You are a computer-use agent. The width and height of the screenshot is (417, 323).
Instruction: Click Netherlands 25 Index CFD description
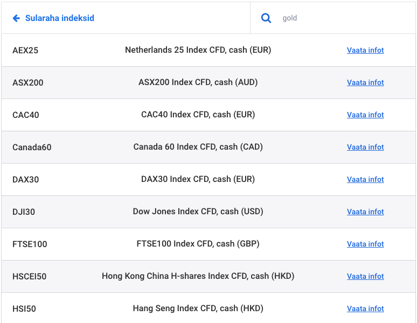(198, 50)
